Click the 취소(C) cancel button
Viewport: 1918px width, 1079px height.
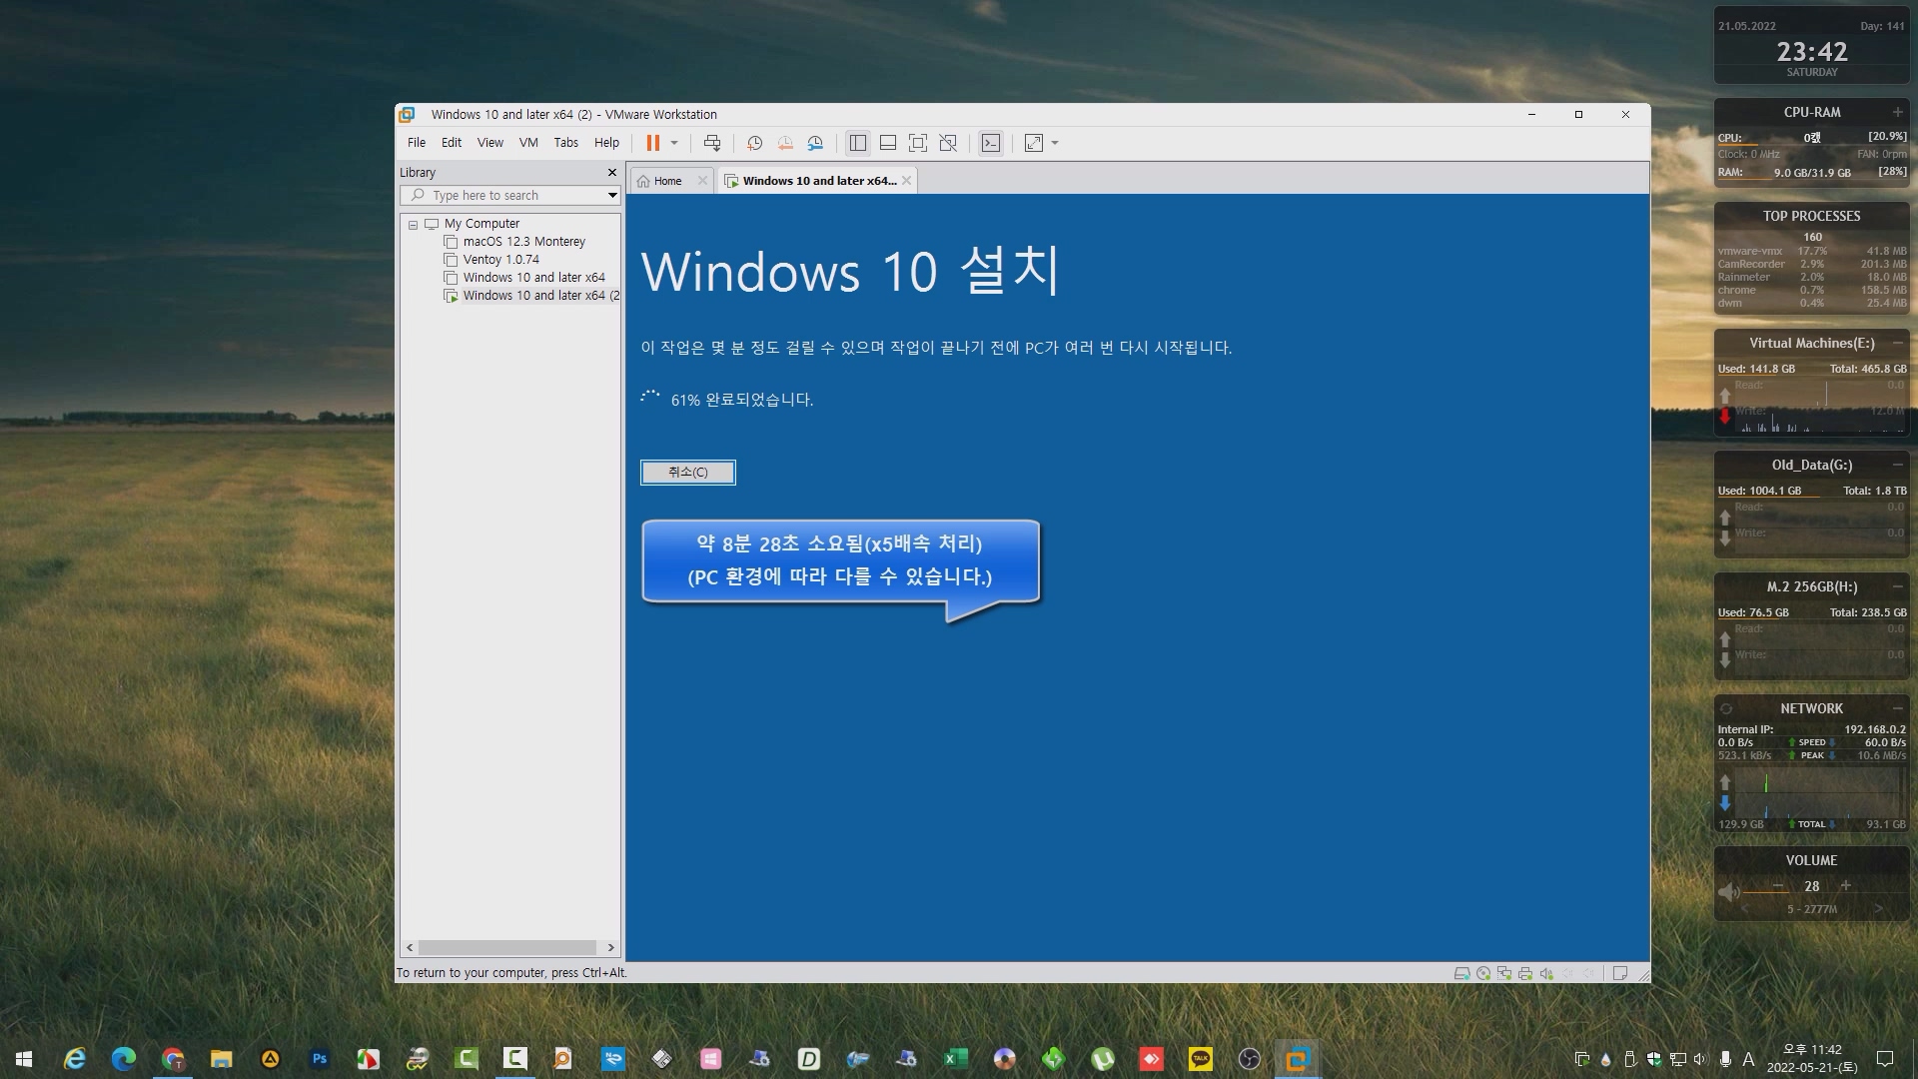tap(688, 473)
